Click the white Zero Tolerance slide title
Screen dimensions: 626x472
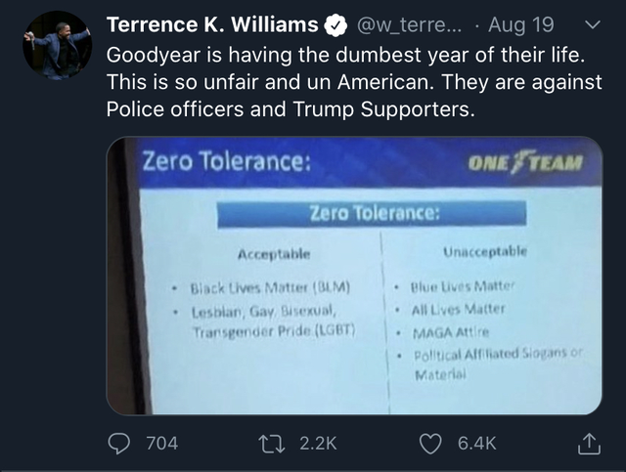coord(227,161)
